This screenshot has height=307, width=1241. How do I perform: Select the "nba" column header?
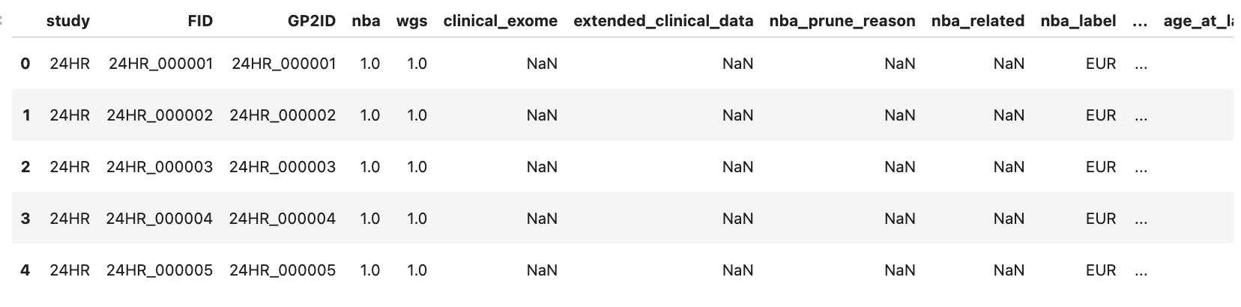pos(366,21)
